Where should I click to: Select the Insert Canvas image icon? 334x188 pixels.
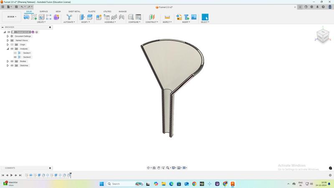pos(194,17)
